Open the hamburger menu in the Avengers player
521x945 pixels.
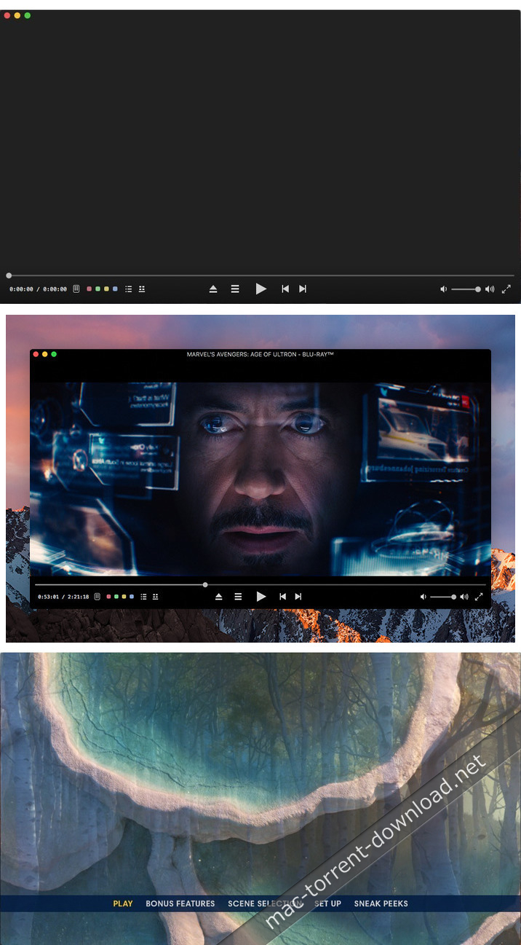click(x=238, y=597)
